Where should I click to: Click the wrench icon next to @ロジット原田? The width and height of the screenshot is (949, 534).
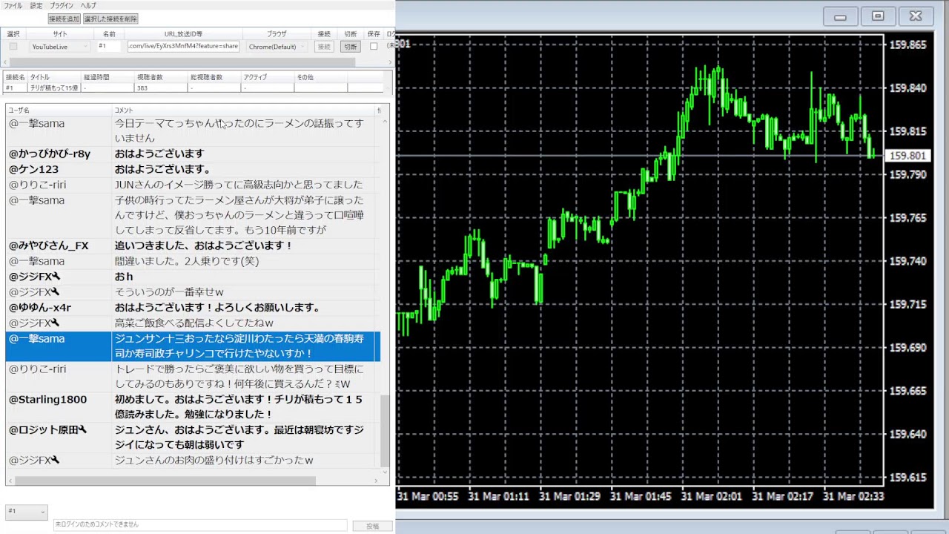pos(82,429)
